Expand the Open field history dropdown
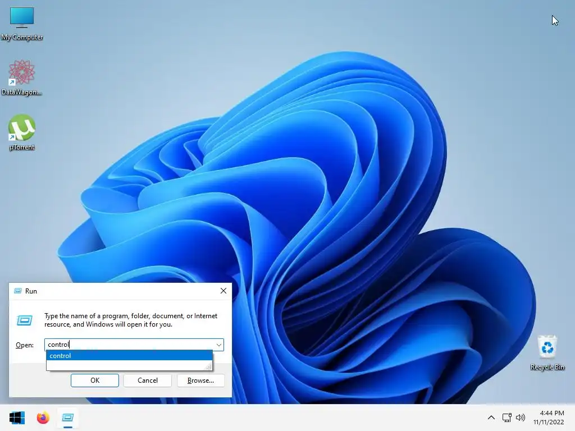Screen dimensions: 575x431 pos(218,345)
